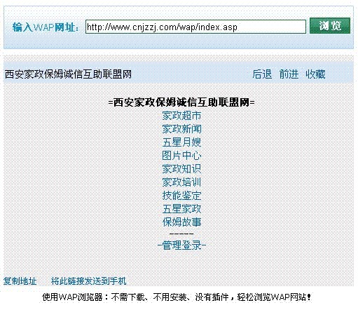The width and height of the screenshot is (358, 317).
Task: Click 将此链接发送到手机 link
Action: [x=89, y=281]
